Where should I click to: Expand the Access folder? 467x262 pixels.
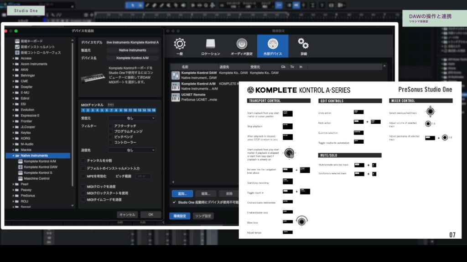[13, 58]
